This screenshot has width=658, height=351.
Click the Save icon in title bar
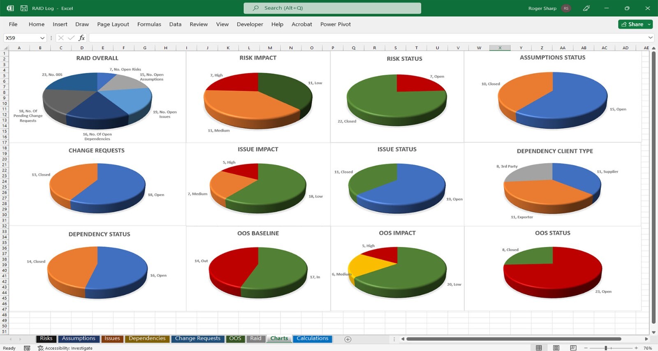click(x=24, y=8)
